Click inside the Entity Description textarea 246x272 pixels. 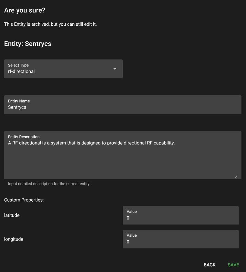coord(123,155)
